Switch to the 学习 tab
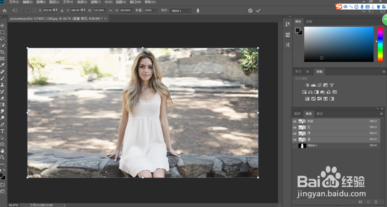Screen dimensions: 387x207 298,72
